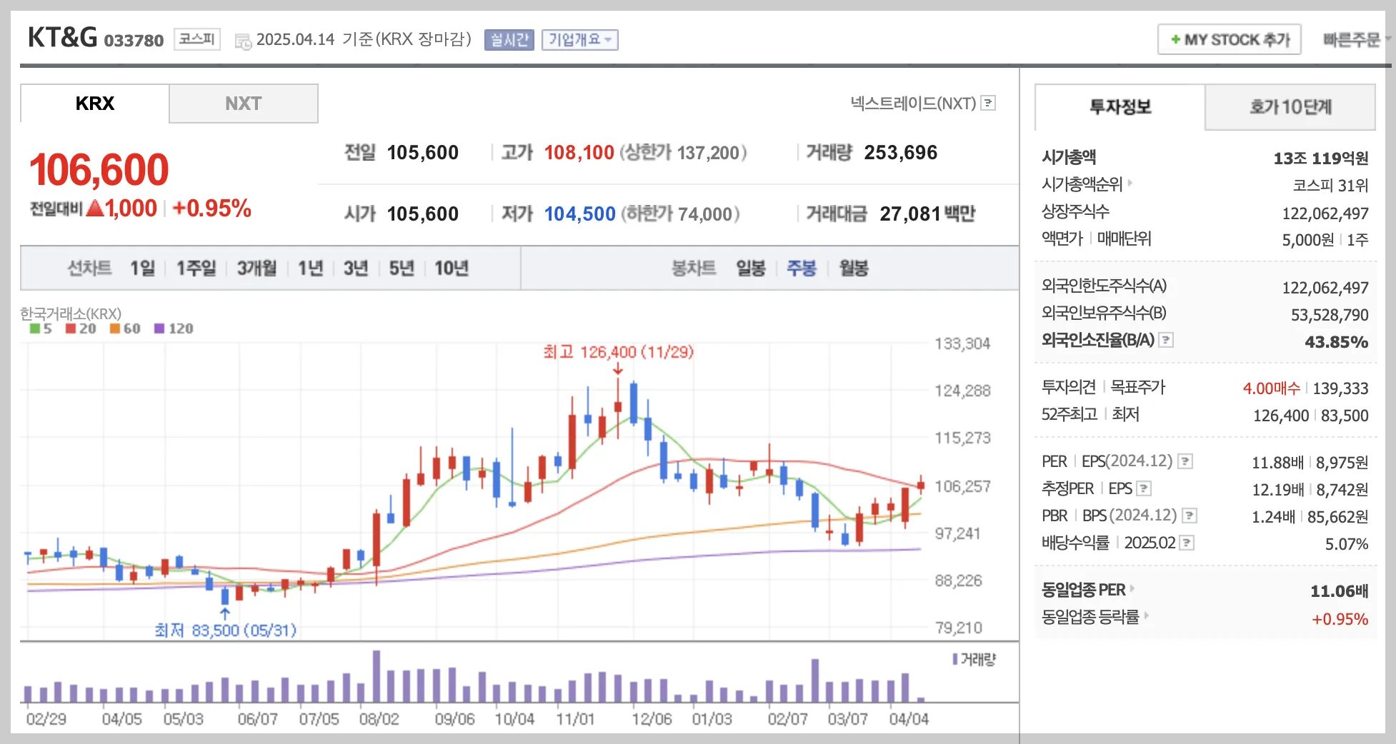Open help icon next to 넥스트레이드(NXT)
Screen dimensions: 1396x744
tap(988, 103)
